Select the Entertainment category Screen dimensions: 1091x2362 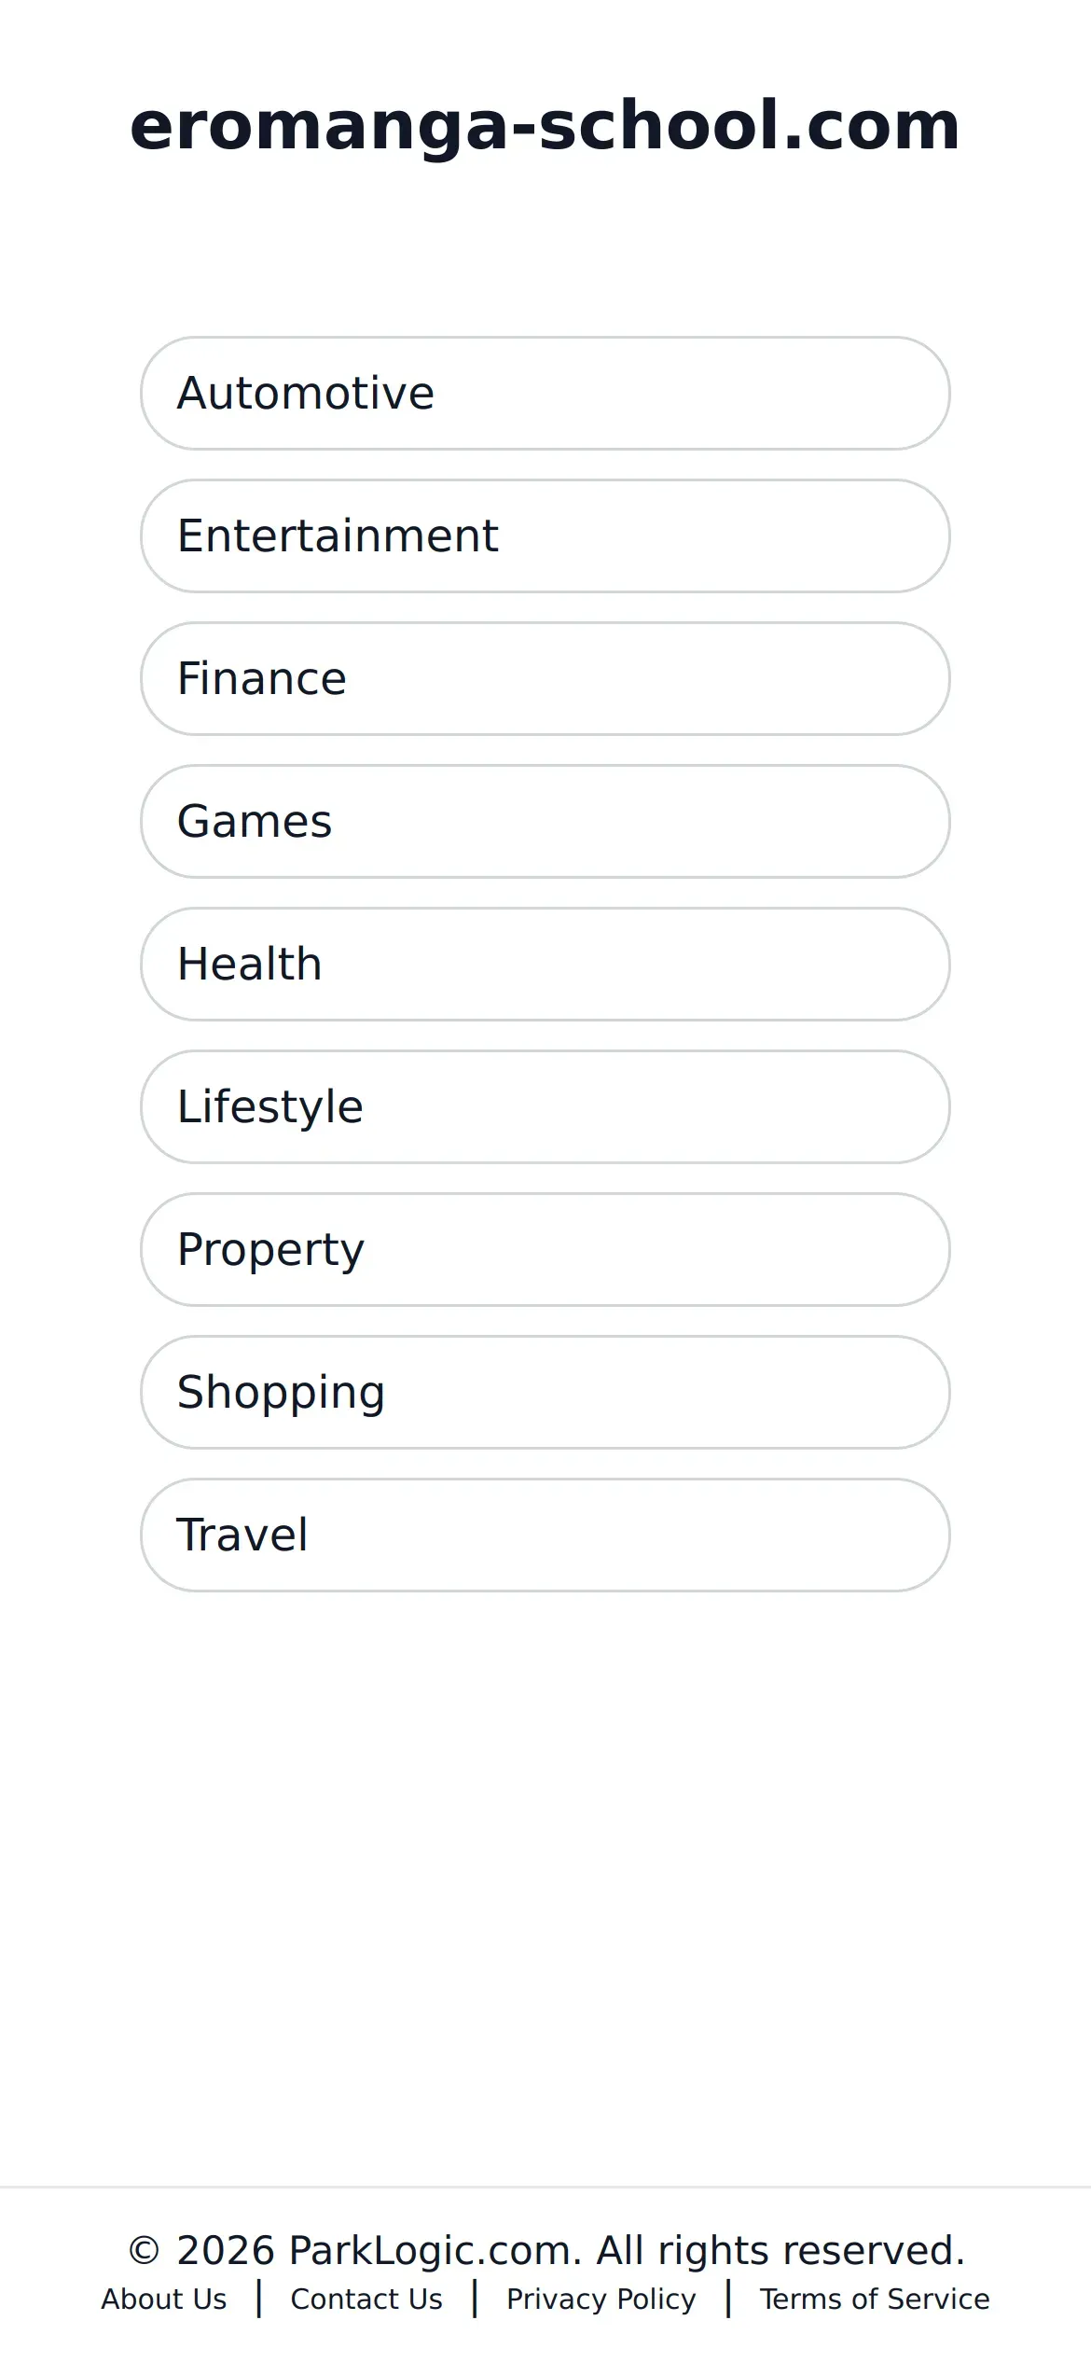(x=545, y=535)
